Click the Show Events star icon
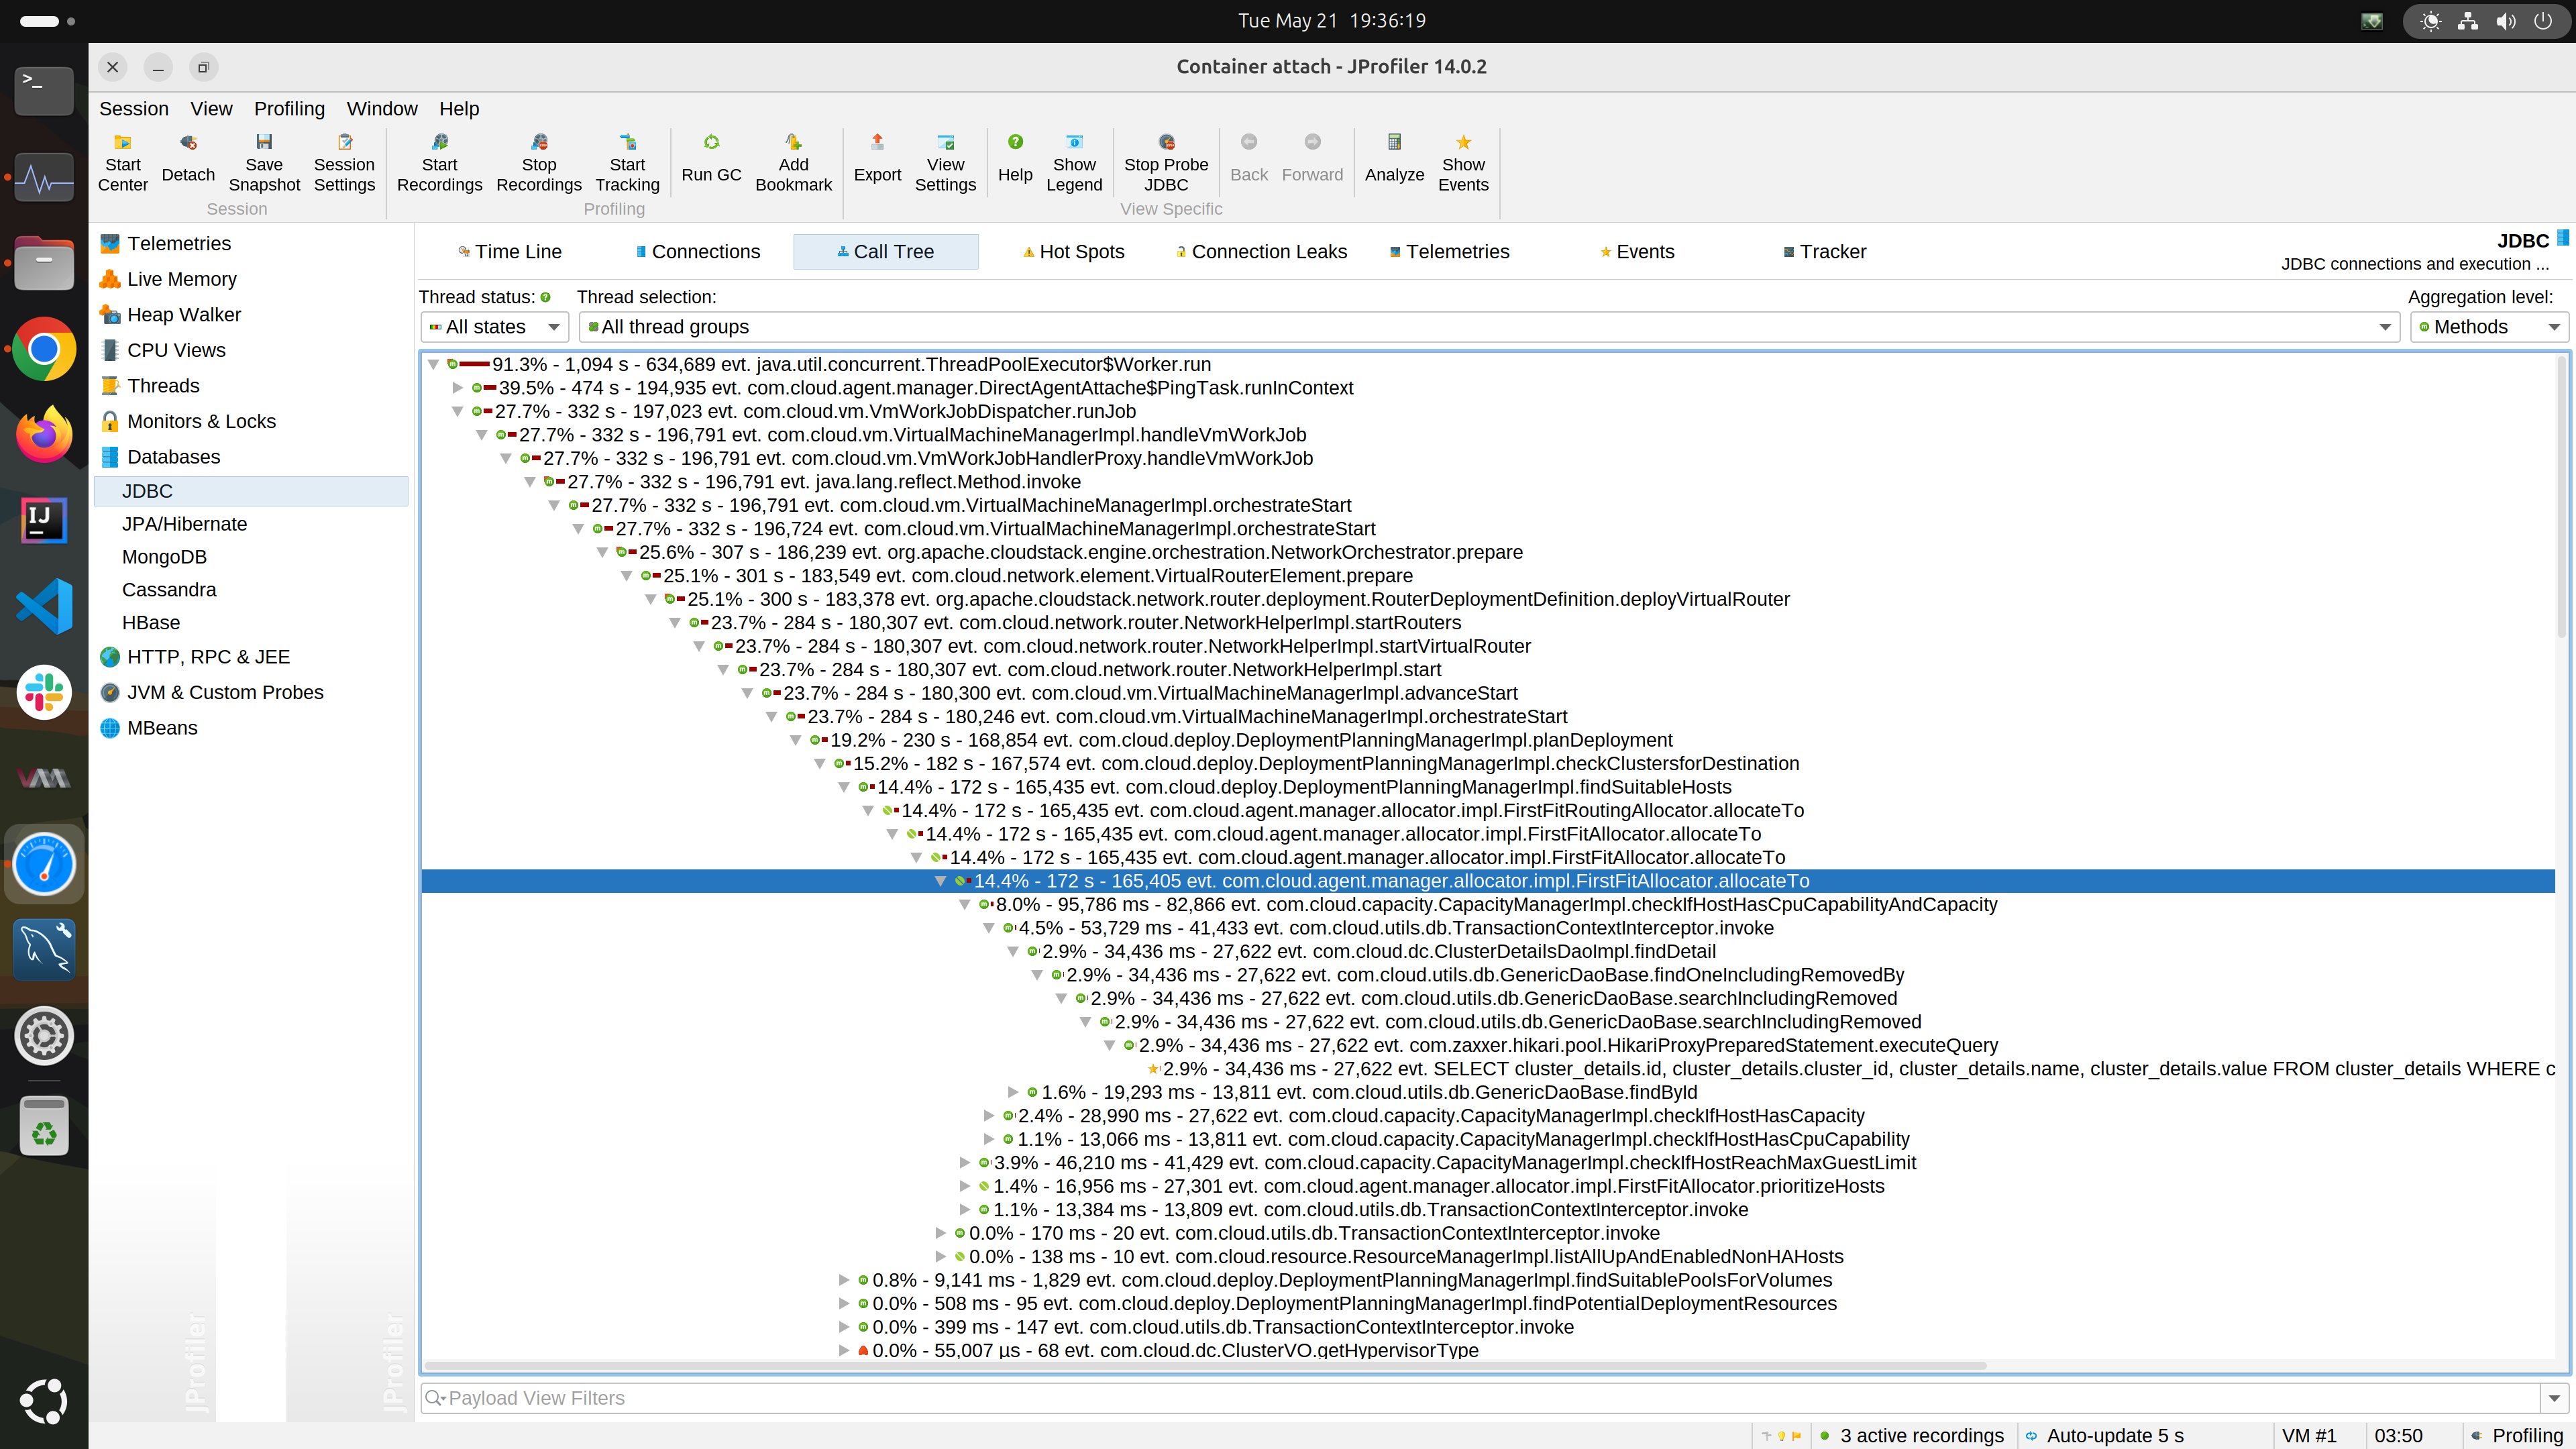Image resolution: width=2576 pixels, height=1449 pixels. pyautogui.click(x=1463, y=143)
